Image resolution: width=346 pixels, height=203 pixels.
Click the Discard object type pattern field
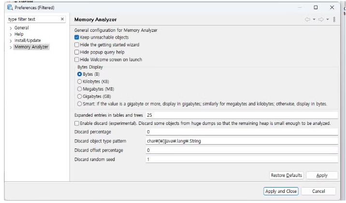(242, 141)
